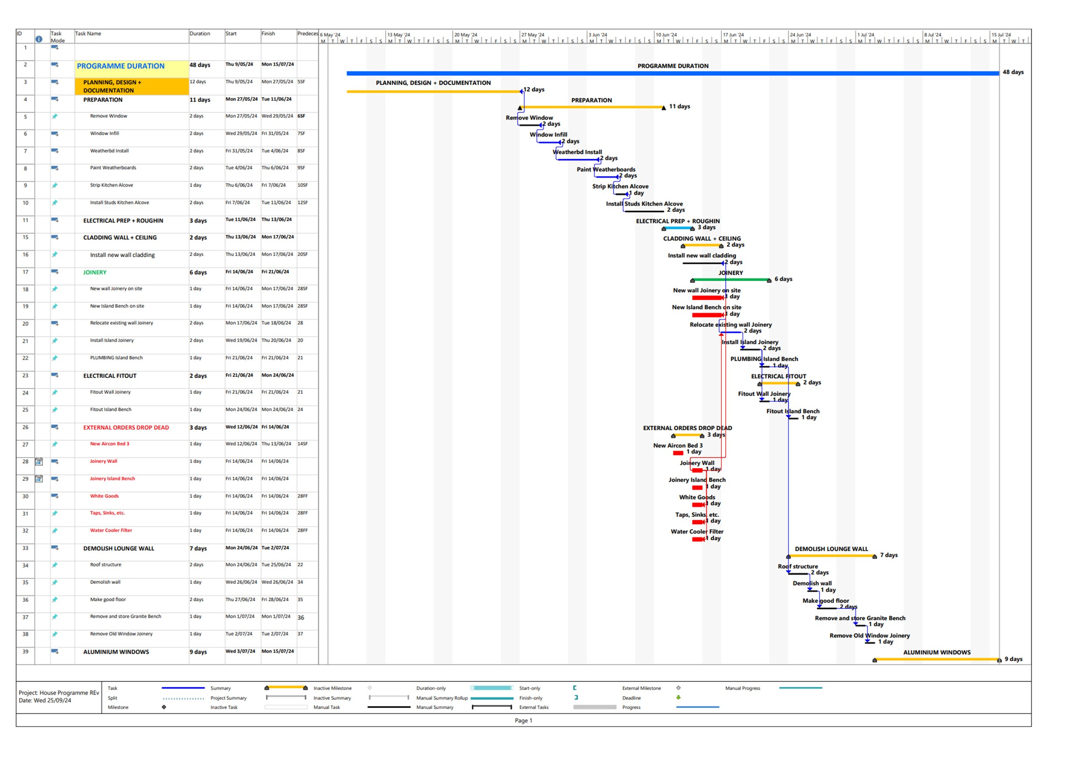
Task: Click pin task-mode icon for Remove Window
Action: [x=54, y=117]
